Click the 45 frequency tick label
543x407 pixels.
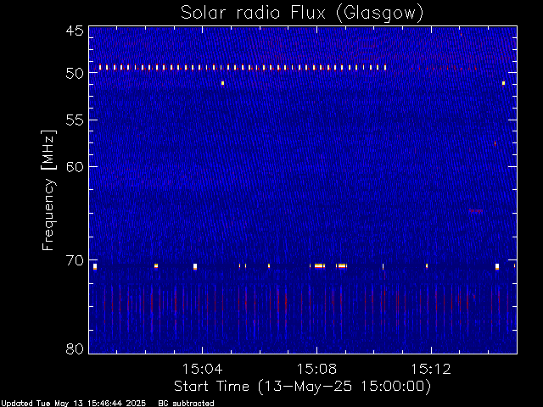(x=75, y=31)
